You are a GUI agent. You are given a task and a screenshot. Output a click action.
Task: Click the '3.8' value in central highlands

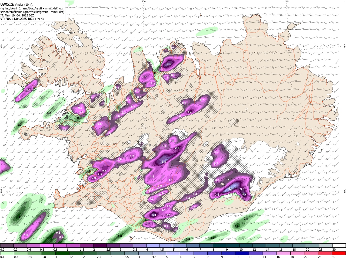tap(164, 162)
